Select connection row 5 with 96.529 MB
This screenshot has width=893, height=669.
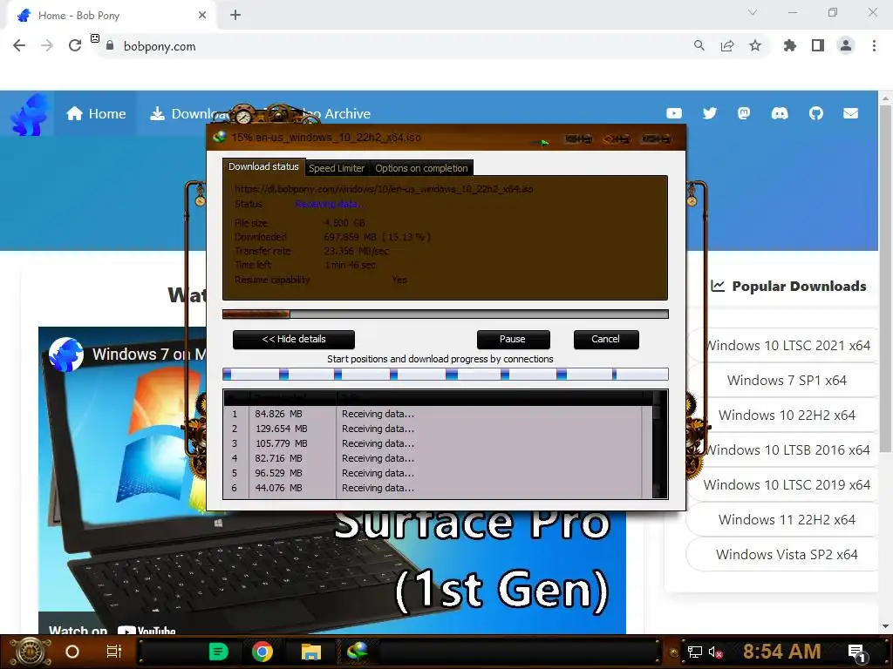click(x=437, y=473)
